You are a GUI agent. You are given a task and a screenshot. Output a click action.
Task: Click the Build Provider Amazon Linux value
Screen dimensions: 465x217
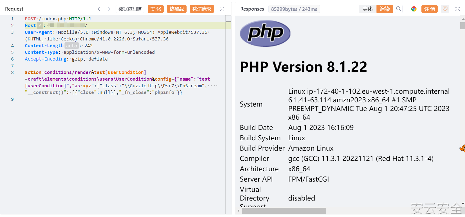point(311,148)
